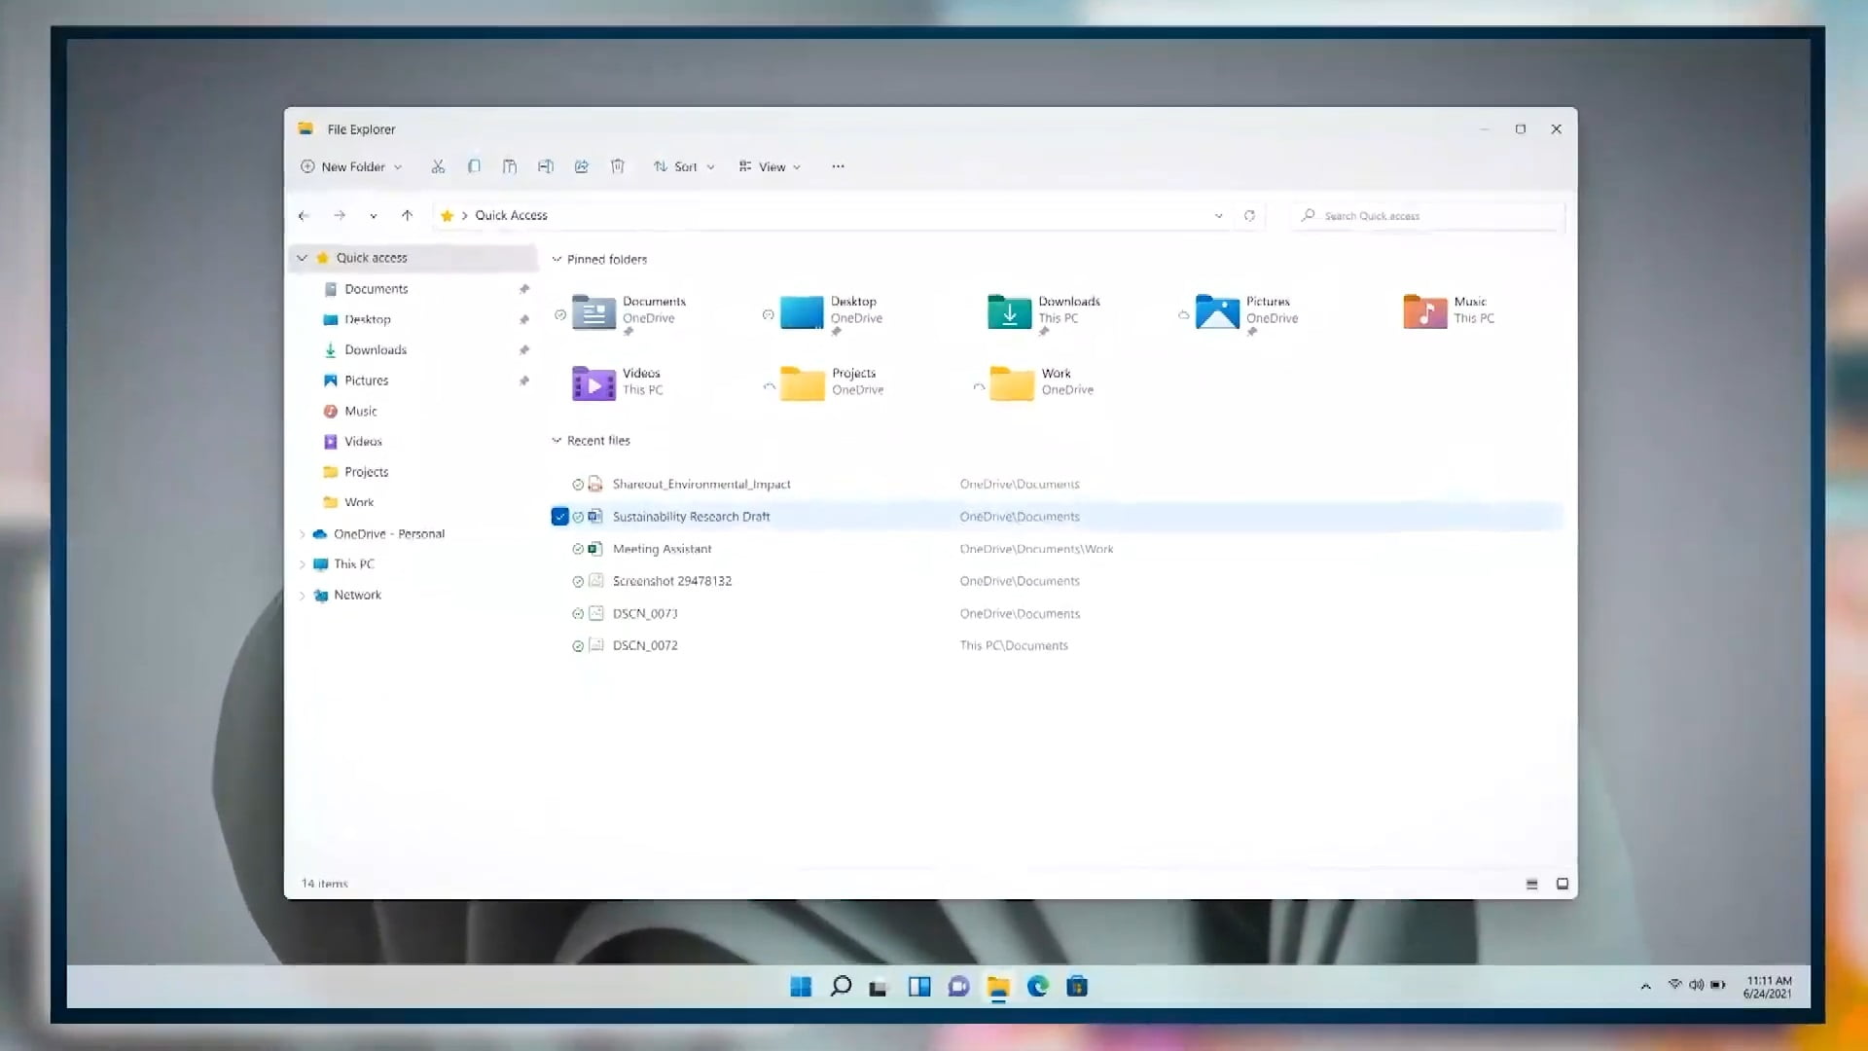Copy the selected item via toolbar
The width and height of the screenshot is (1868, 1051).
point(474,166)
